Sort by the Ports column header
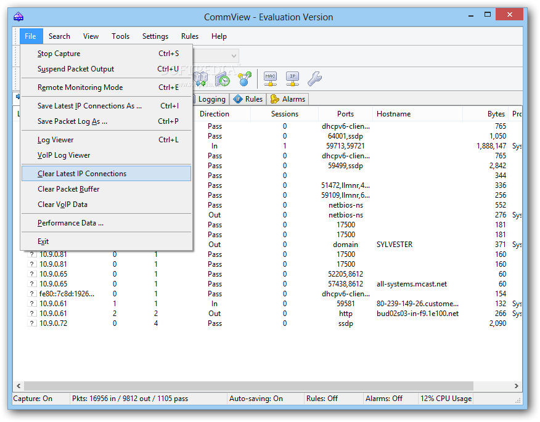This screenshot has width=540, height=422. click(x=345, y=114)
